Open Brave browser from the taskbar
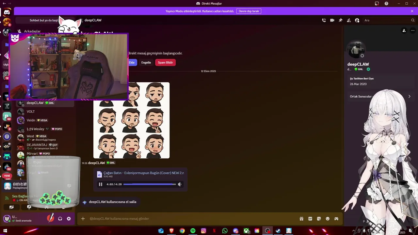The height and width of the screenshot is (235, 418). click(171, 231)
